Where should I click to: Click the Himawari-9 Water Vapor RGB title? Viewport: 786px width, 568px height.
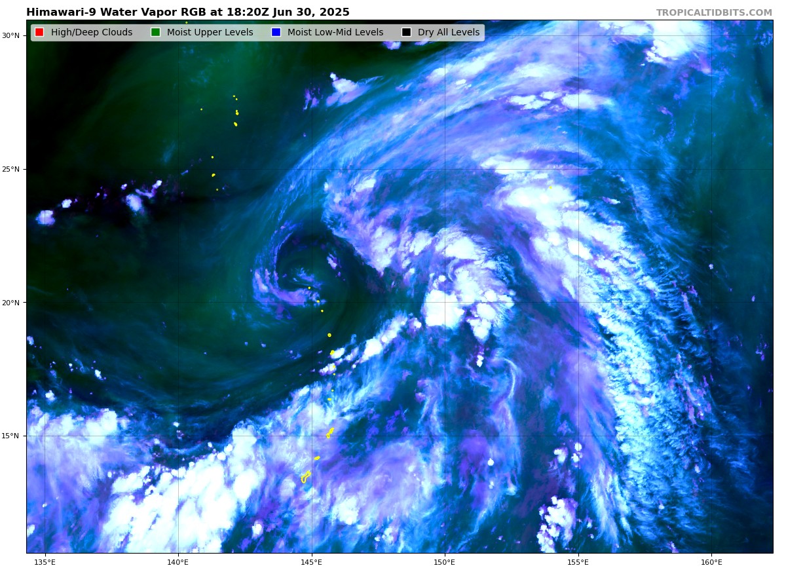pos(188,12)
